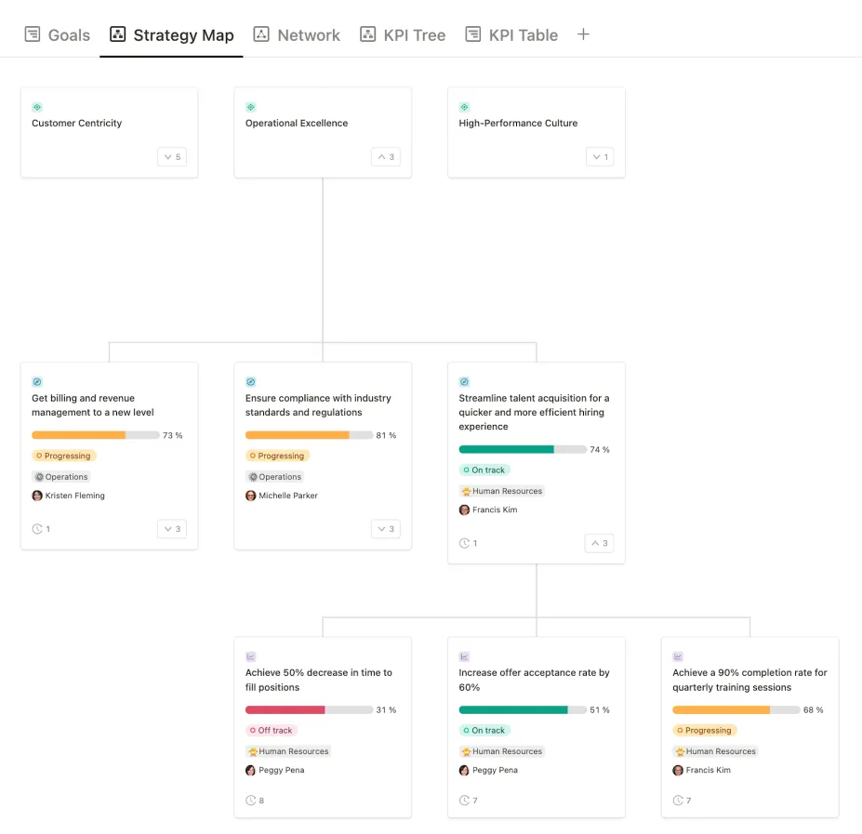Click the objective icon on Customer Centricity card
The width and height of the screenshot is (862, 834).
37,106
